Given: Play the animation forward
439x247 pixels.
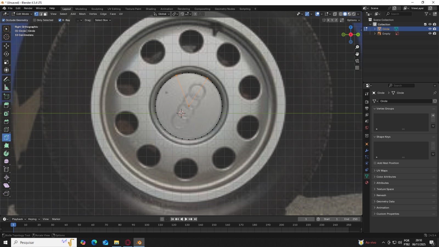Looking at the screenshot, I should point(186,219).
